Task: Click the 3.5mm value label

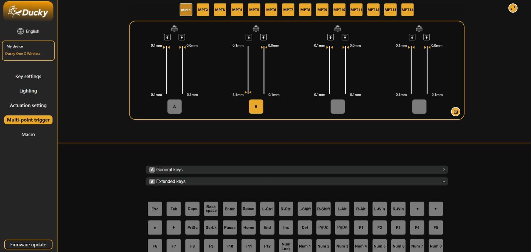Action: pos(238,95)
